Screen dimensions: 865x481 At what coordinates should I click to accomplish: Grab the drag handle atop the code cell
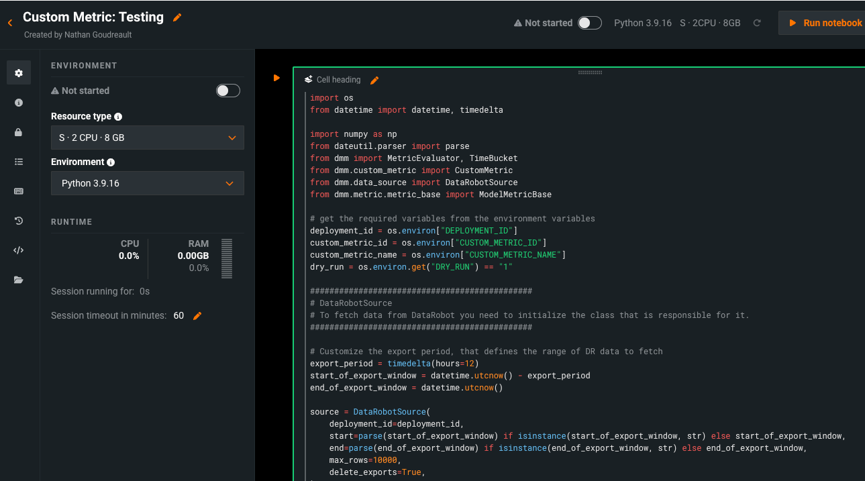click(x=590, y=72)
